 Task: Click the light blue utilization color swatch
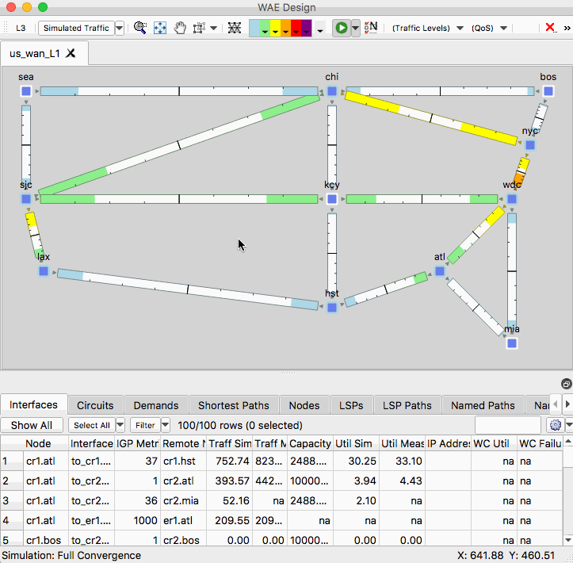coord(254,29)
